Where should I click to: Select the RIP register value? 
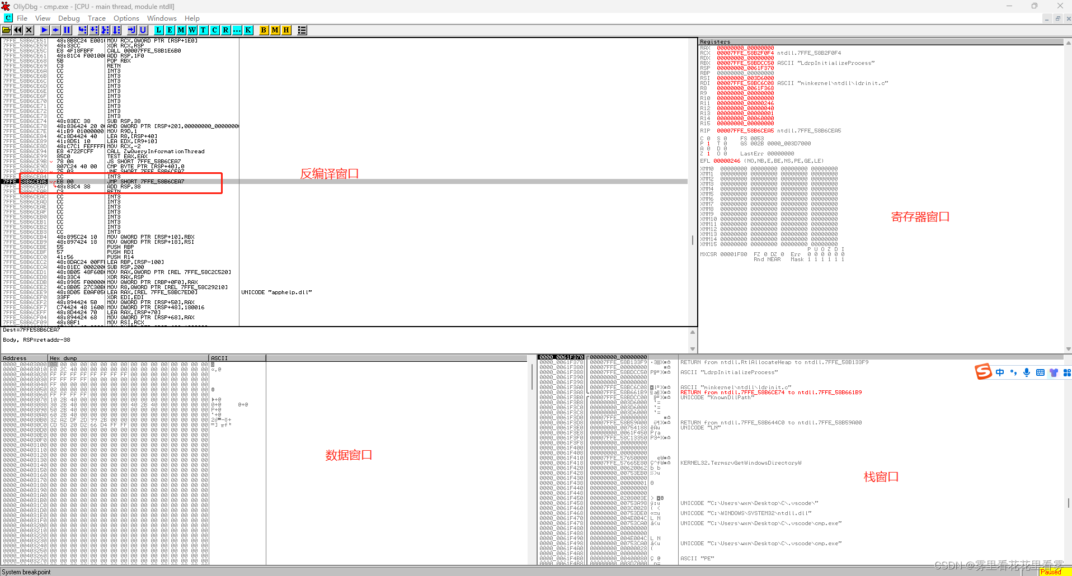pyautogui.click(x=745, y=131)
